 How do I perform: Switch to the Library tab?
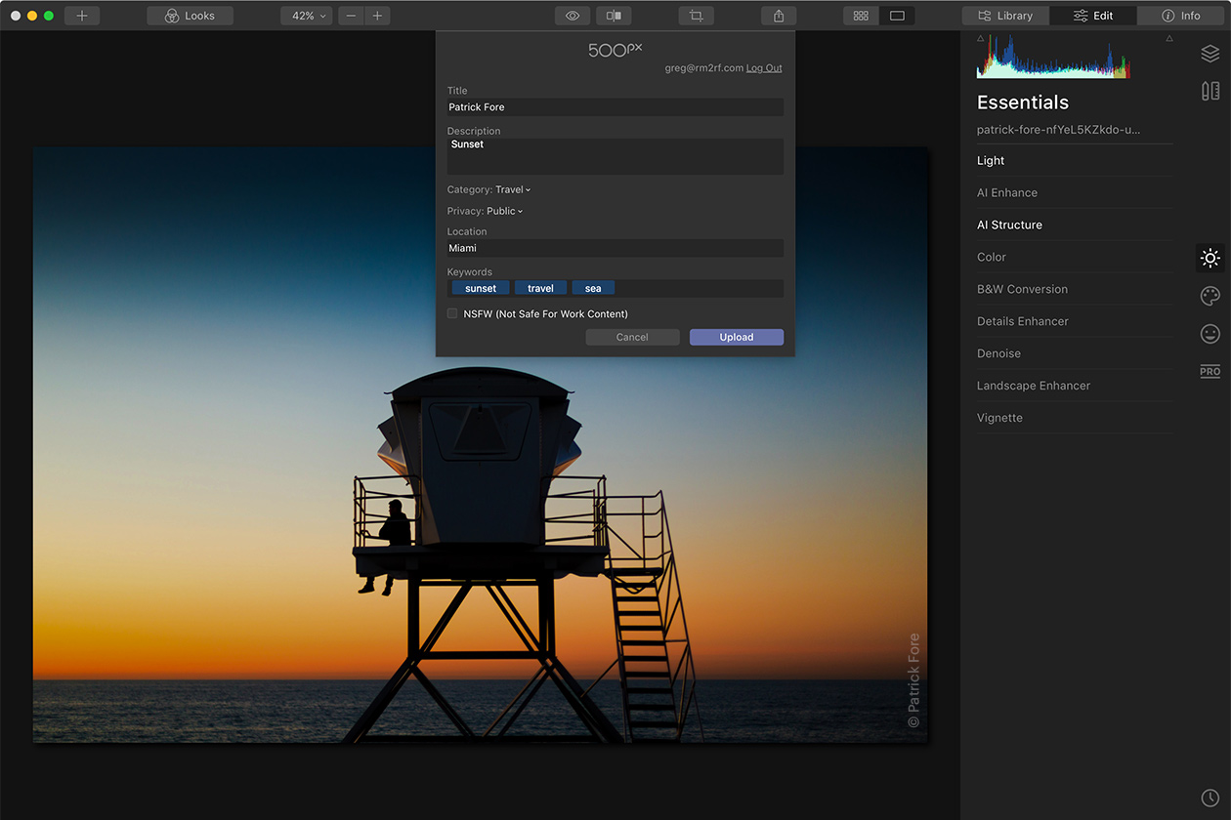1005,16
